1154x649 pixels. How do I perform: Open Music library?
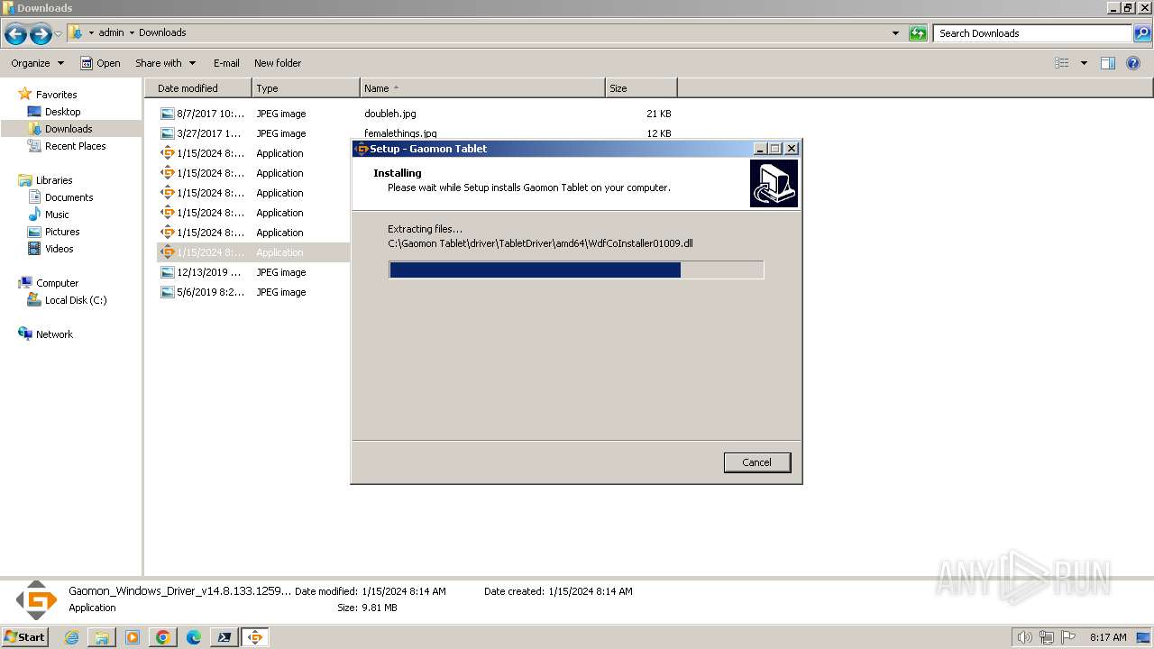[57, 215]
